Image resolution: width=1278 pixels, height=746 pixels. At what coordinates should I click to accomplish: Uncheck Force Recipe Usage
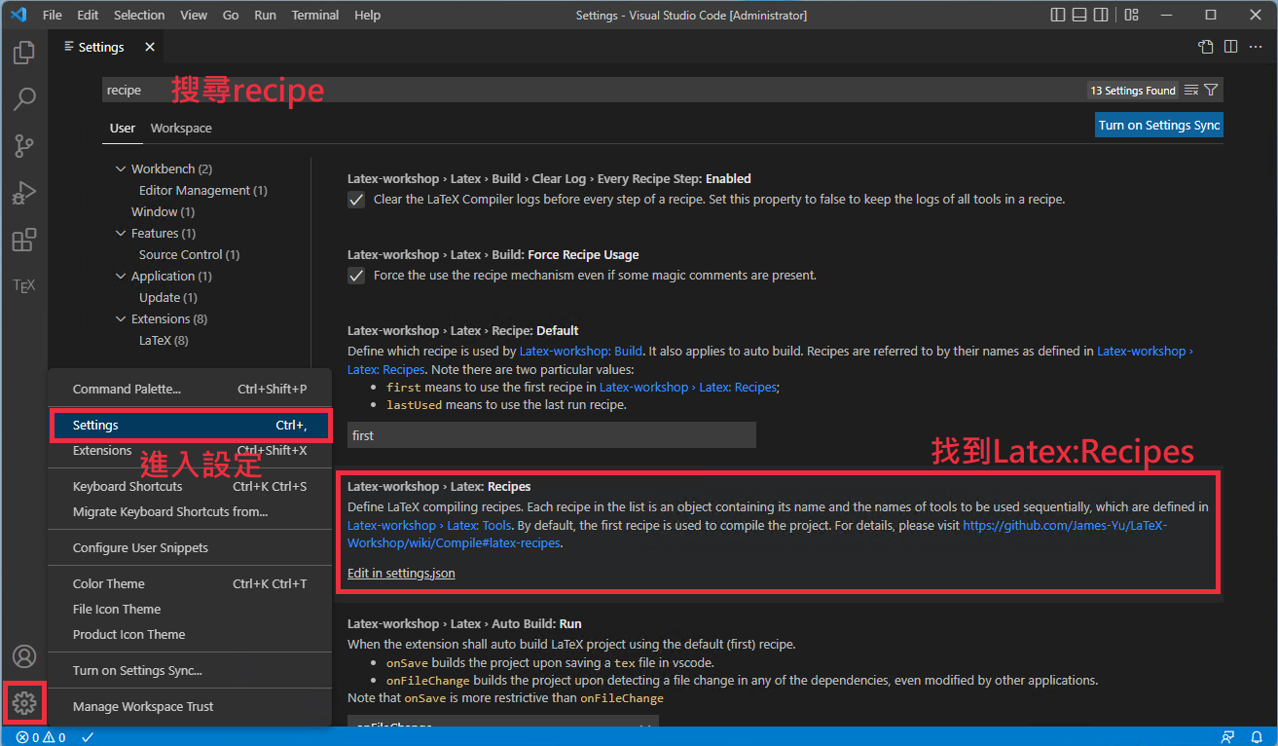(356, 276)
